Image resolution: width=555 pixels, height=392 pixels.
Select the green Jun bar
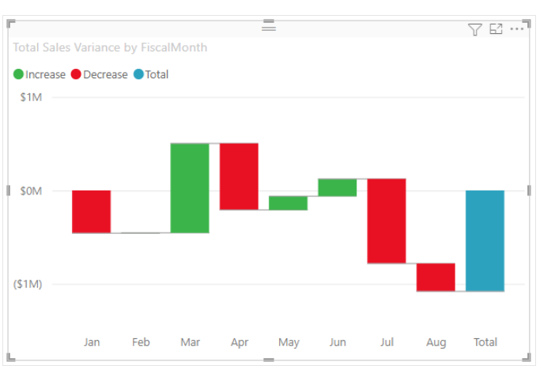point(338,187)
